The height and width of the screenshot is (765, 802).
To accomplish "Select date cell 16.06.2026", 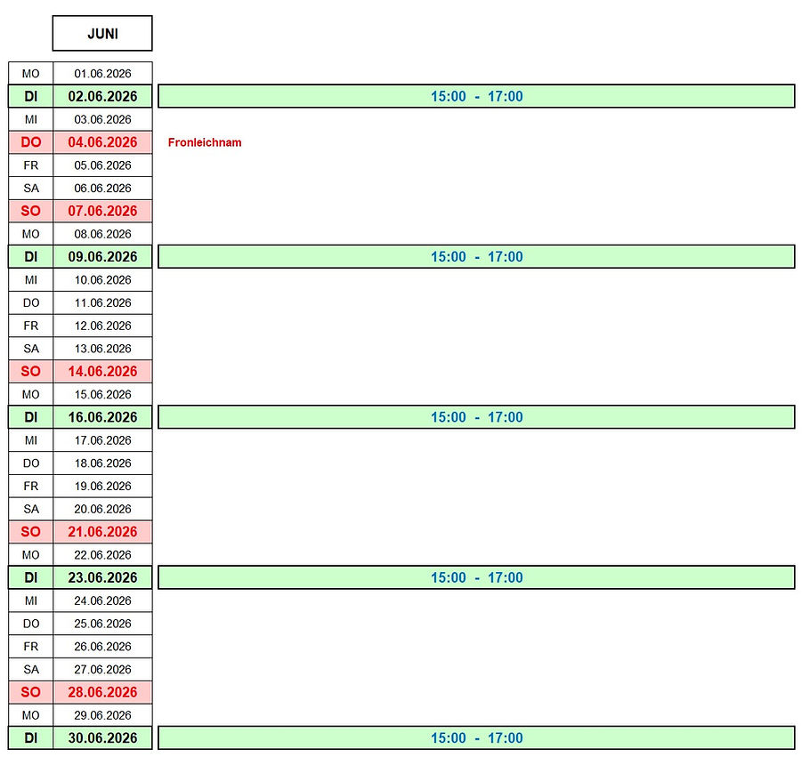I will click(102, 417).
